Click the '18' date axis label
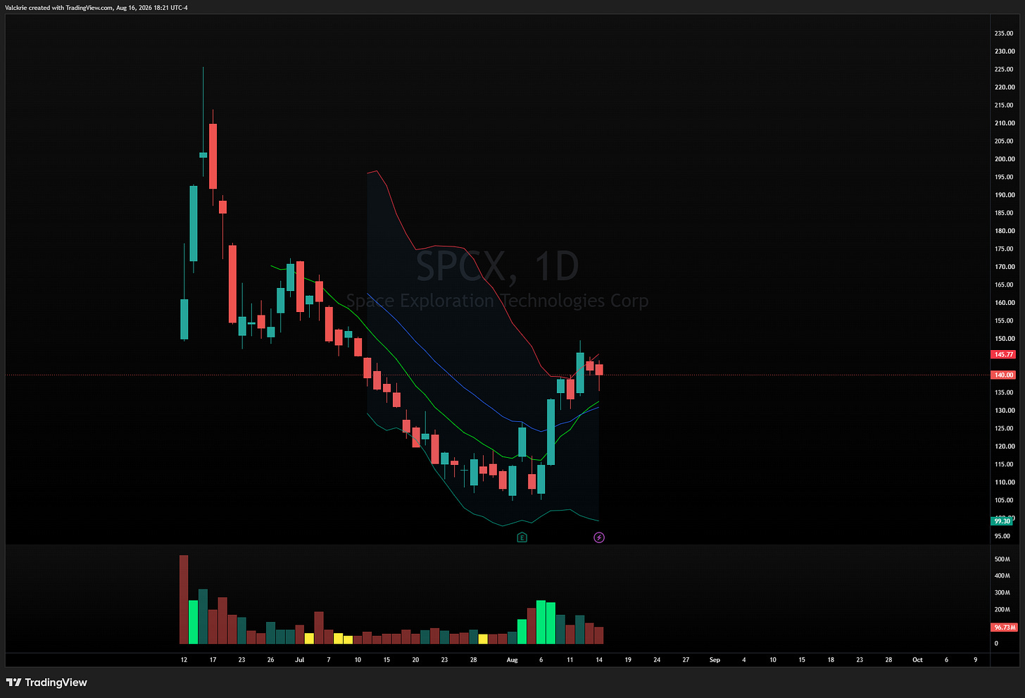Image resolution: width=1025 pixels, height=698 pixels. point(831,660)
